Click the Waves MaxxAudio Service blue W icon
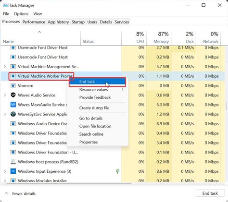The image size is (228, 202). click(13, 105)
